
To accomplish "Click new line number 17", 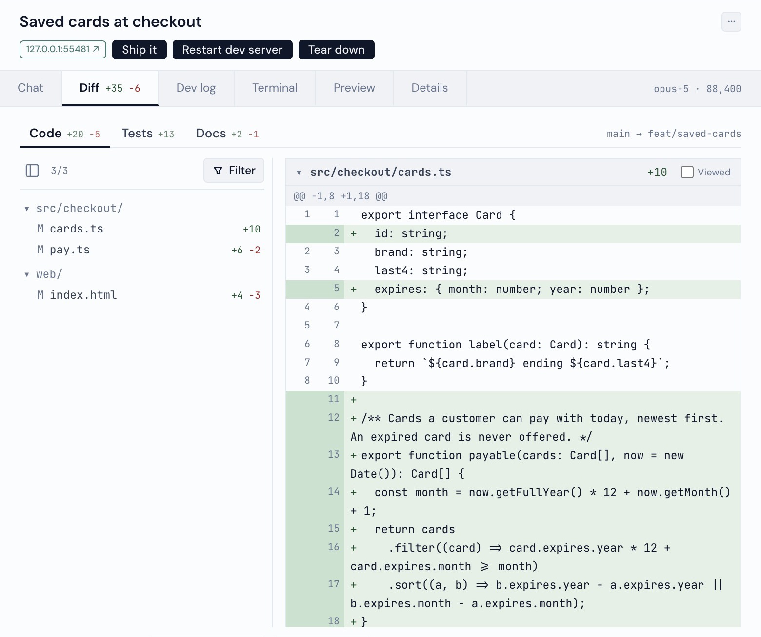I will pyautogui.click(x=334, y=584).
